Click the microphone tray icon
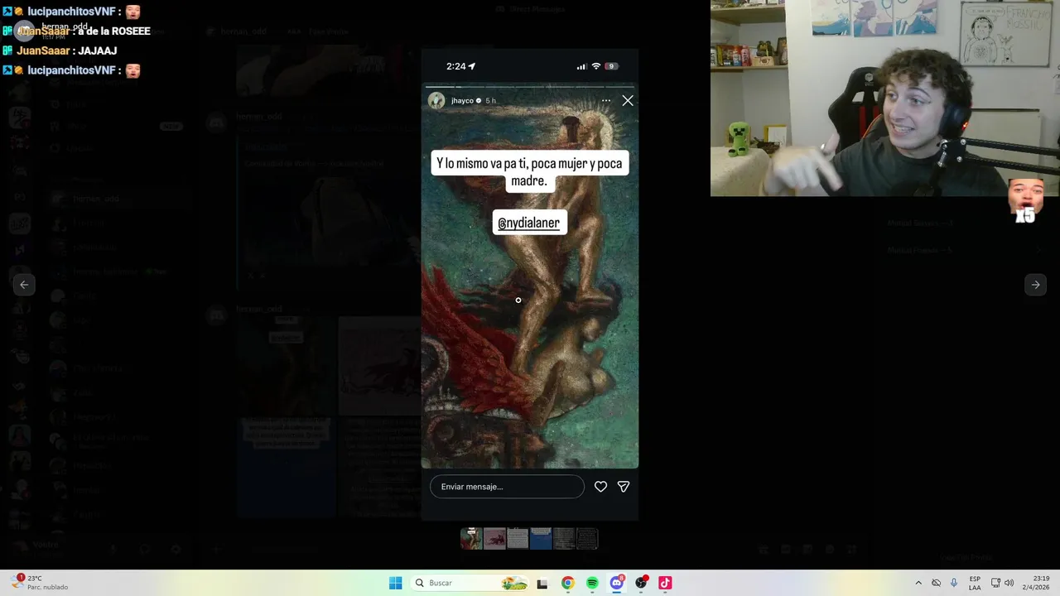 point(954,583)
